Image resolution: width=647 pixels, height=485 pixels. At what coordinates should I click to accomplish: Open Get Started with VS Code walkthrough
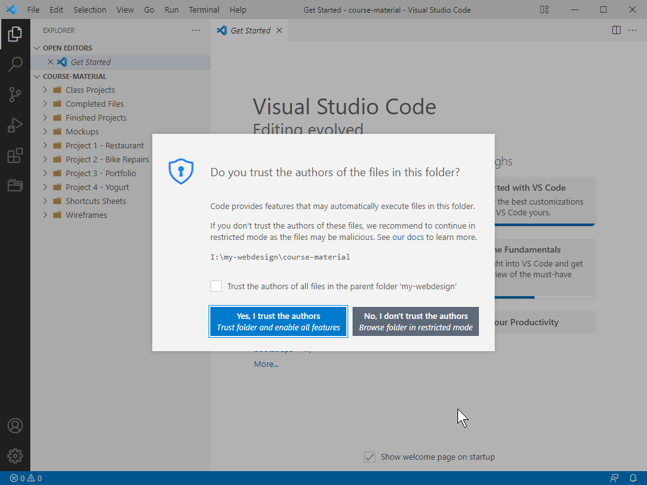pos(545,200)
